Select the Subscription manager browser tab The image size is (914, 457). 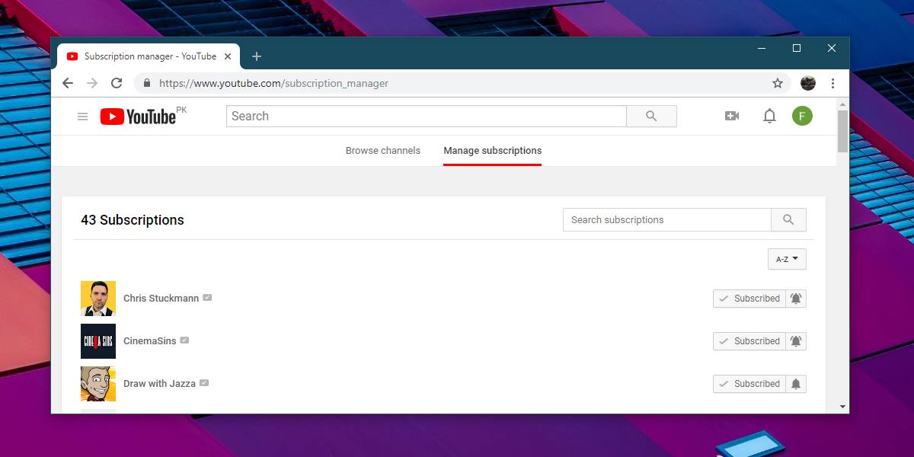click(149, 56)
